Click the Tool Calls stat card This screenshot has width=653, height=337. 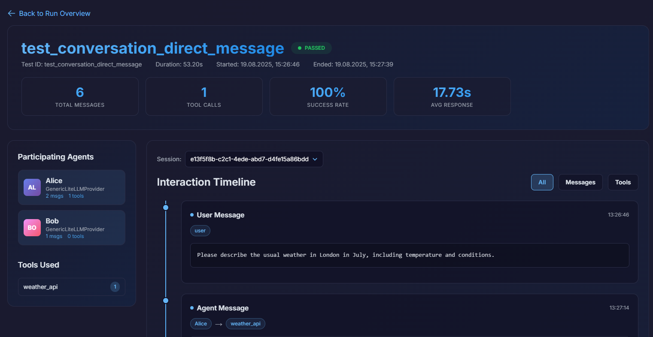click(204, 96)
